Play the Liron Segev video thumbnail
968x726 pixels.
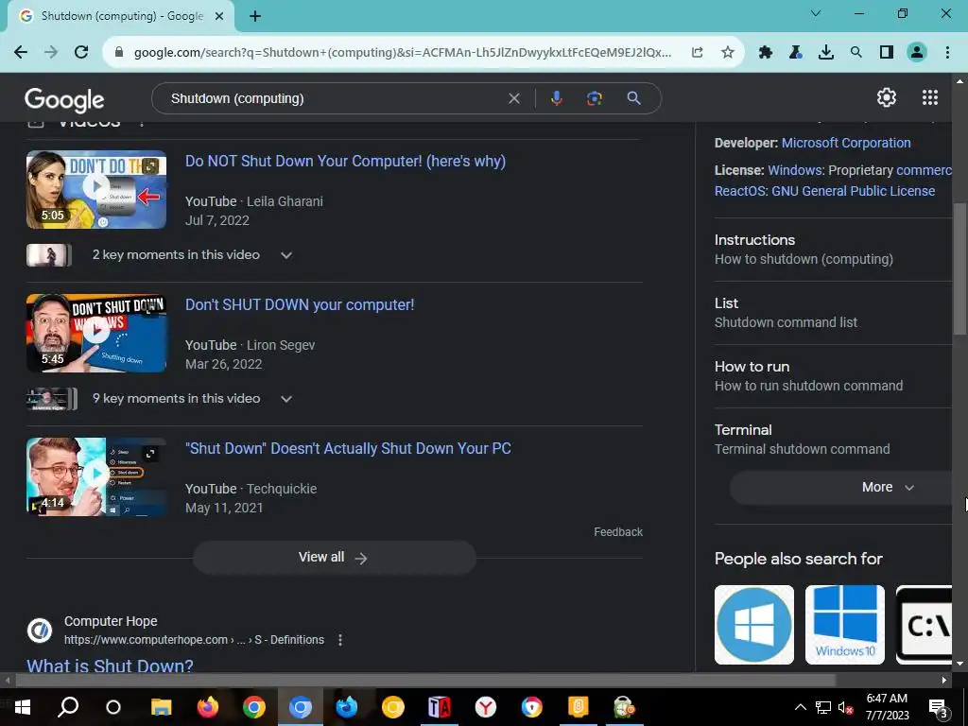point(96,334)
